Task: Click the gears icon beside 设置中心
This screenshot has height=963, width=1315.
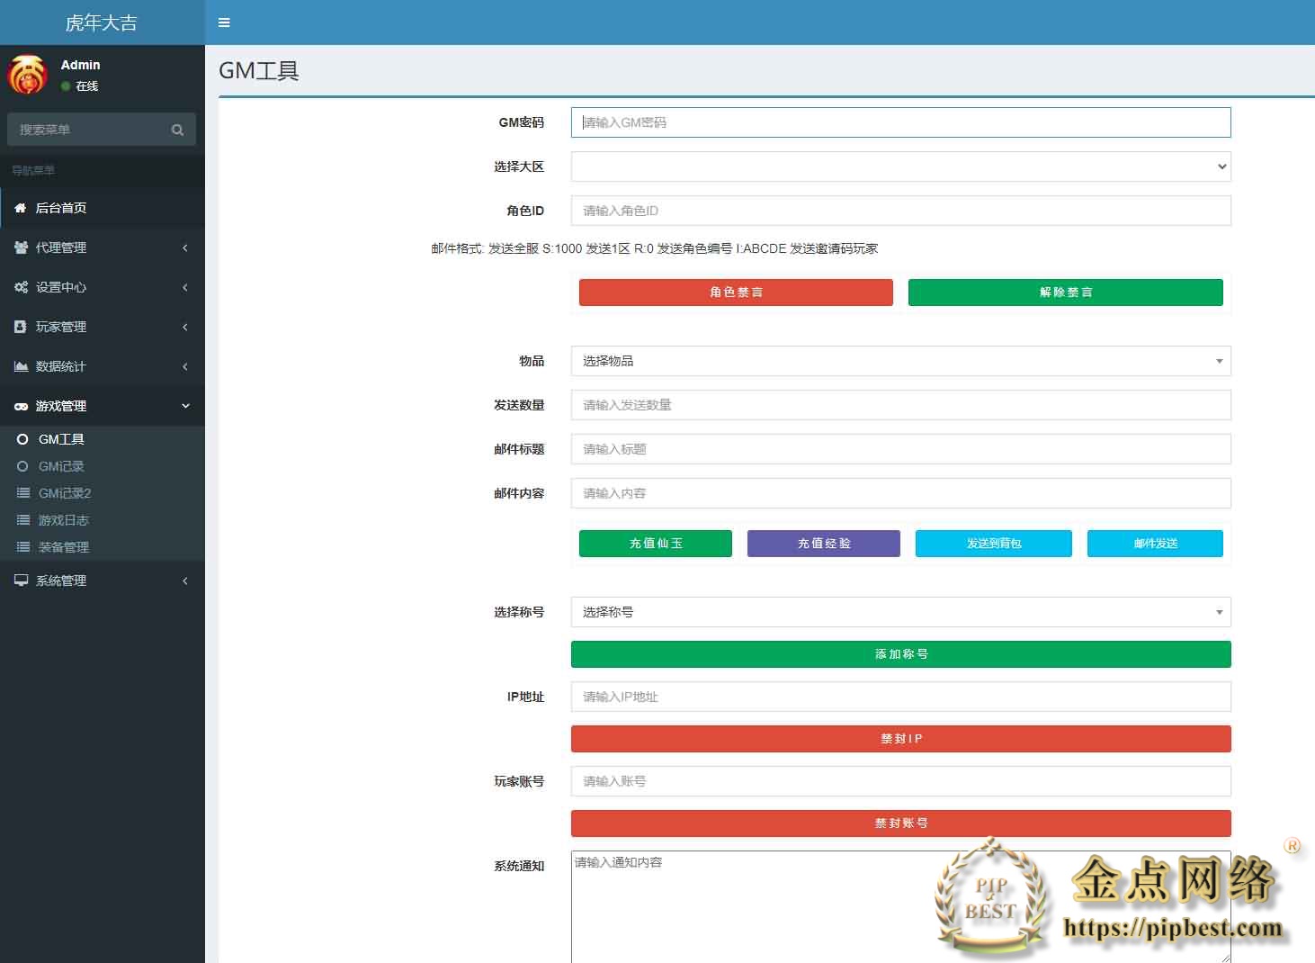Action: click(21, 287)
